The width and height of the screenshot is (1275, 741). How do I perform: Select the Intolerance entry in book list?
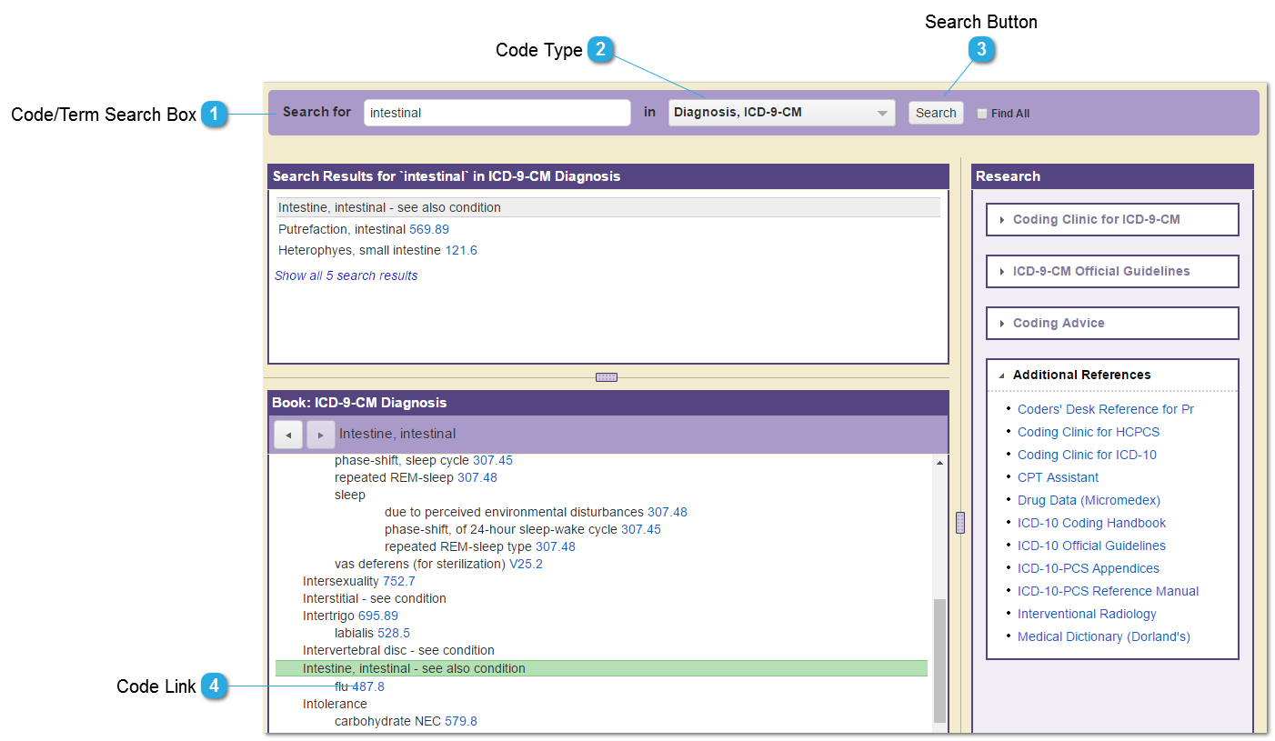[335, 704]
